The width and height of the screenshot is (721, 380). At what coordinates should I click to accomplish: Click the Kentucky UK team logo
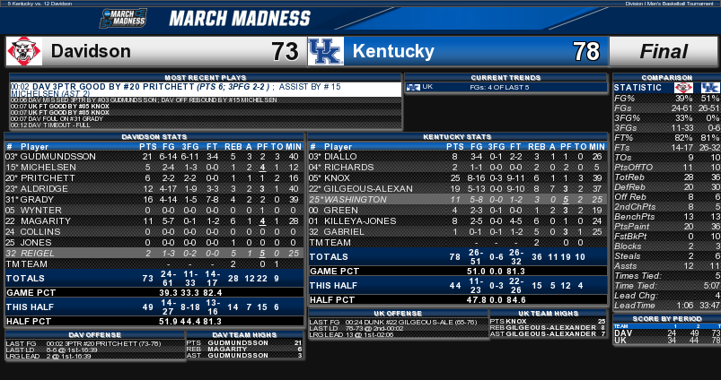(x=326, y=51)
